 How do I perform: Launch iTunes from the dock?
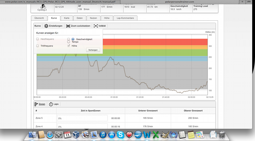click(103, 134)
